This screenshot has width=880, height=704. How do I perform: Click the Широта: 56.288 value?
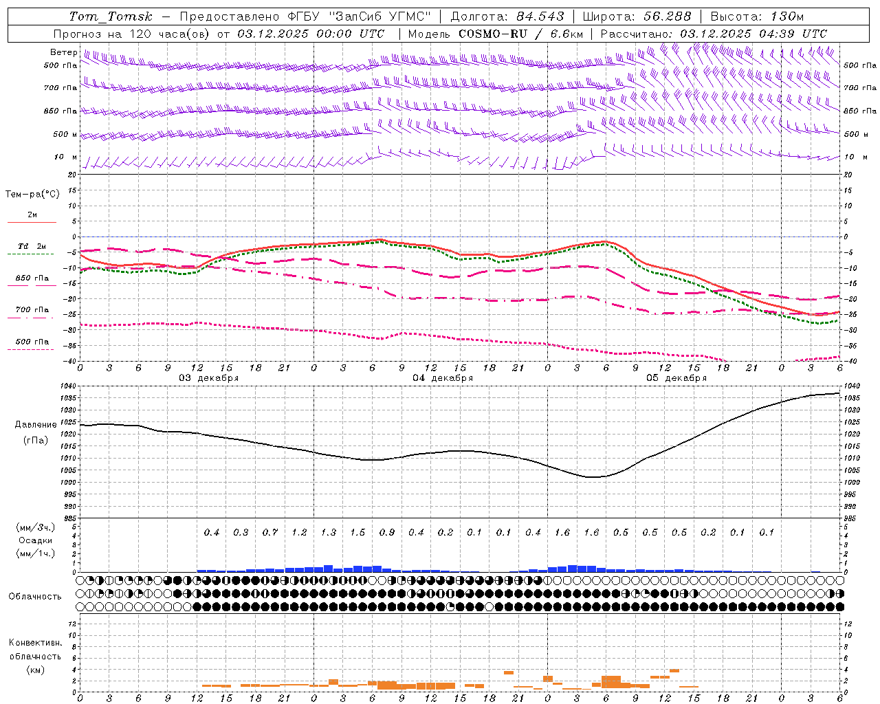click(637, 16)
